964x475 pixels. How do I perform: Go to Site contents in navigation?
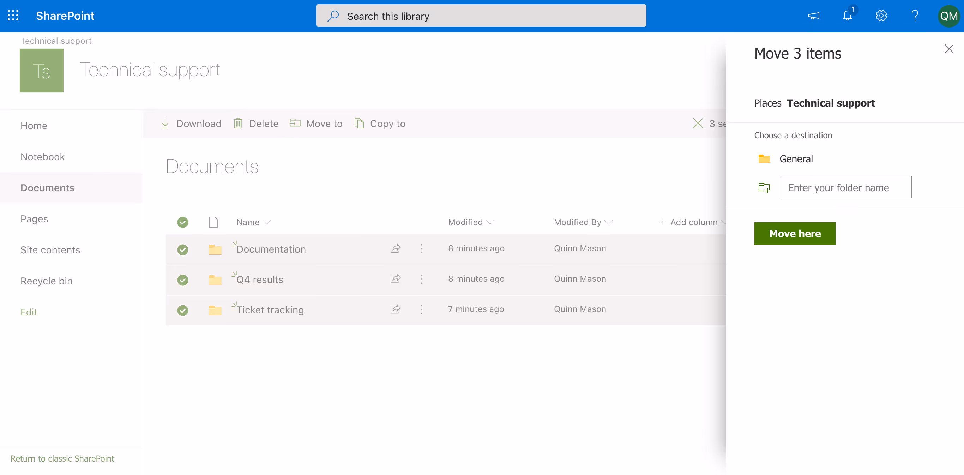[x=50, y=250]
